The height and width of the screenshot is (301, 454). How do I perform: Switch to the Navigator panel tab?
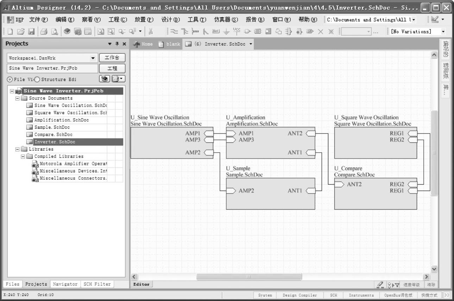click(65, 284)
